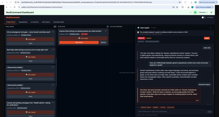Click the Mod Copilot chat scrollbar
219x117 pixels.
tap(213, 84)
